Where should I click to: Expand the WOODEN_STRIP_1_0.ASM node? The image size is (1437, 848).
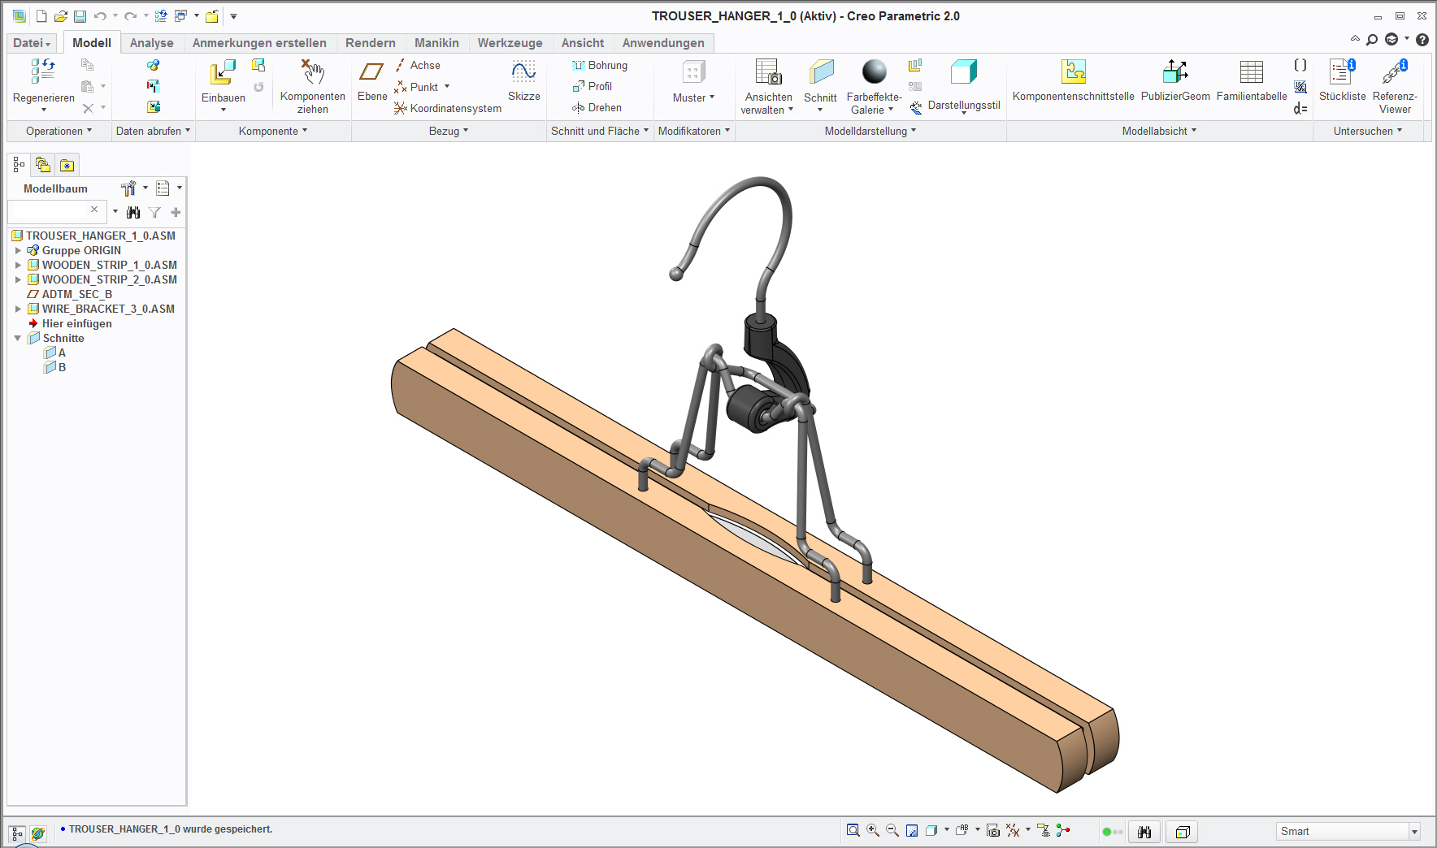[x=18, y=265]
